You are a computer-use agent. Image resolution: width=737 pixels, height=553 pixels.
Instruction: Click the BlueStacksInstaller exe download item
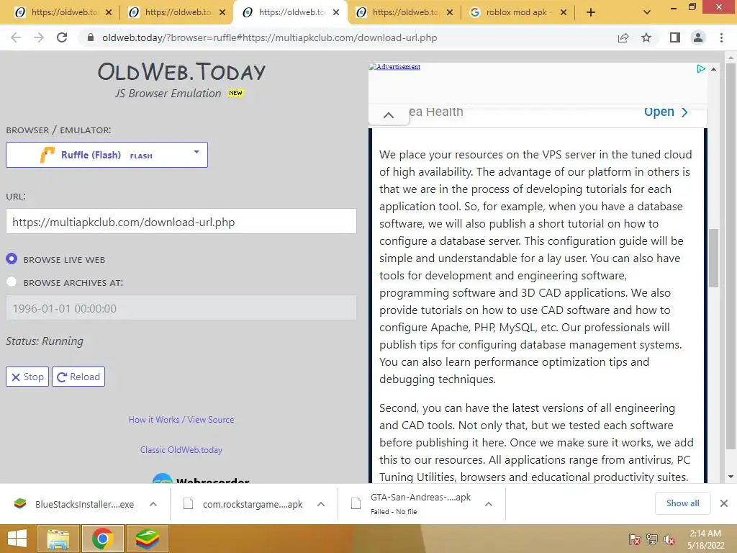pos(74,504)
